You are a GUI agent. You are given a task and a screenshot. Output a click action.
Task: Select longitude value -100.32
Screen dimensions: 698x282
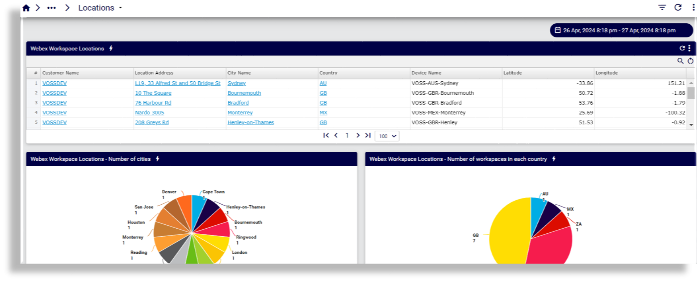coord(675,113)
